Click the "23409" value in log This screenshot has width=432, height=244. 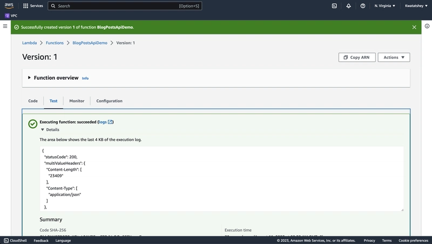[56, 176]
